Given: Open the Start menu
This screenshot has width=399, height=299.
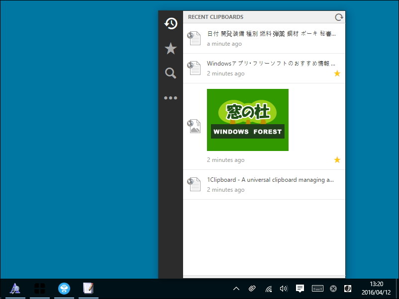Looking at the screenshot, I should click(x=40, y=288).
